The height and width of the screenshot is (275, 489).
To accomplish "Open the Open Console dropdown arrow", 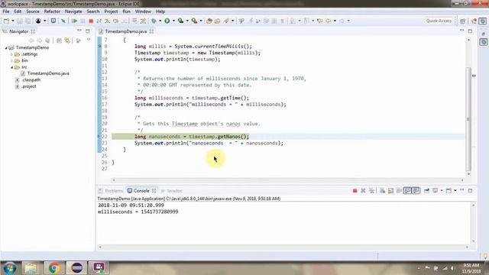I will point(455,191).
